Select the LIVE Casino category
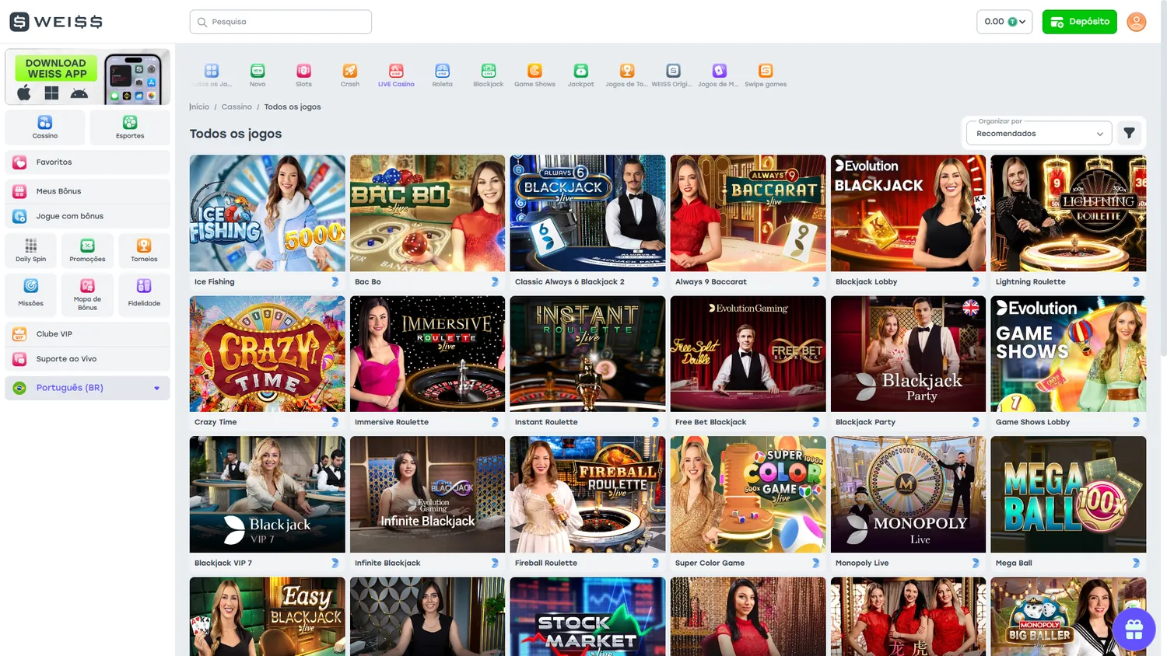Viewport: 1167px width, 656px height. point(396,75)
